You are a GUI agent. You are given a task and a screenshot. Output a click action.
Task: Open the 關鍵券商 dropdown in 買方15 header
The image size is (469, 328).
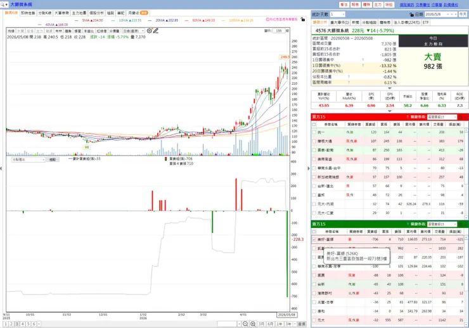[442, 117]
